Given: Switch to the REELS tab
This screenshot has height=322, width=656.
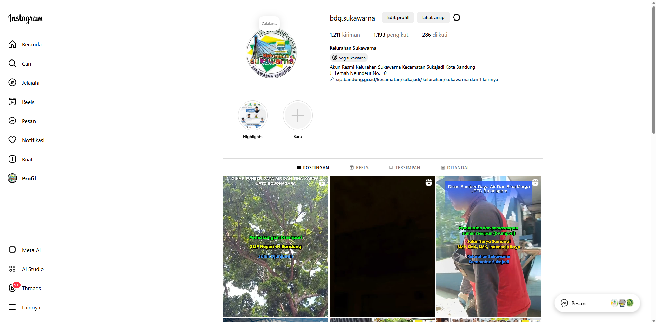Looking at the screenshot, I should pos(359,167).
